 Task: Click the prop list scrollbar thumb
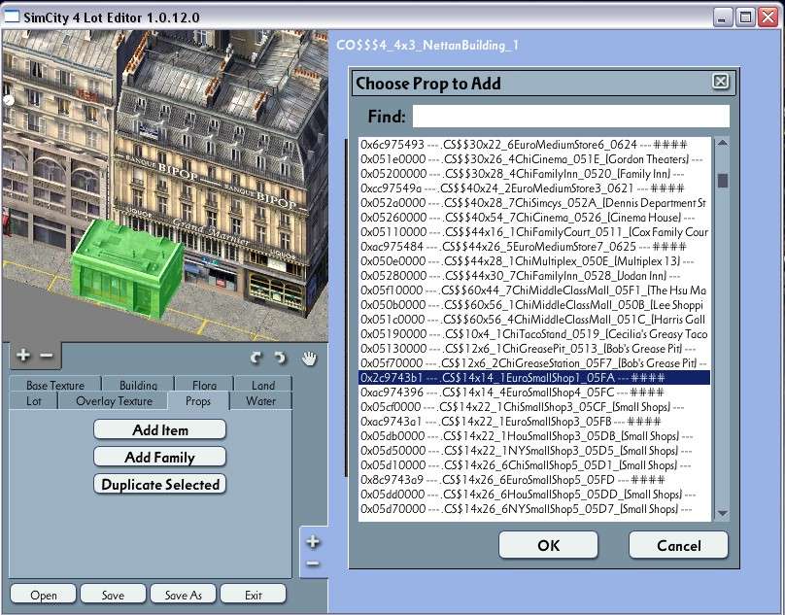click(x=722, y=181)
